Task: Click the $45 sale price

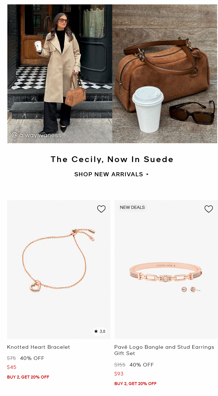Action: tap(12, 367)
